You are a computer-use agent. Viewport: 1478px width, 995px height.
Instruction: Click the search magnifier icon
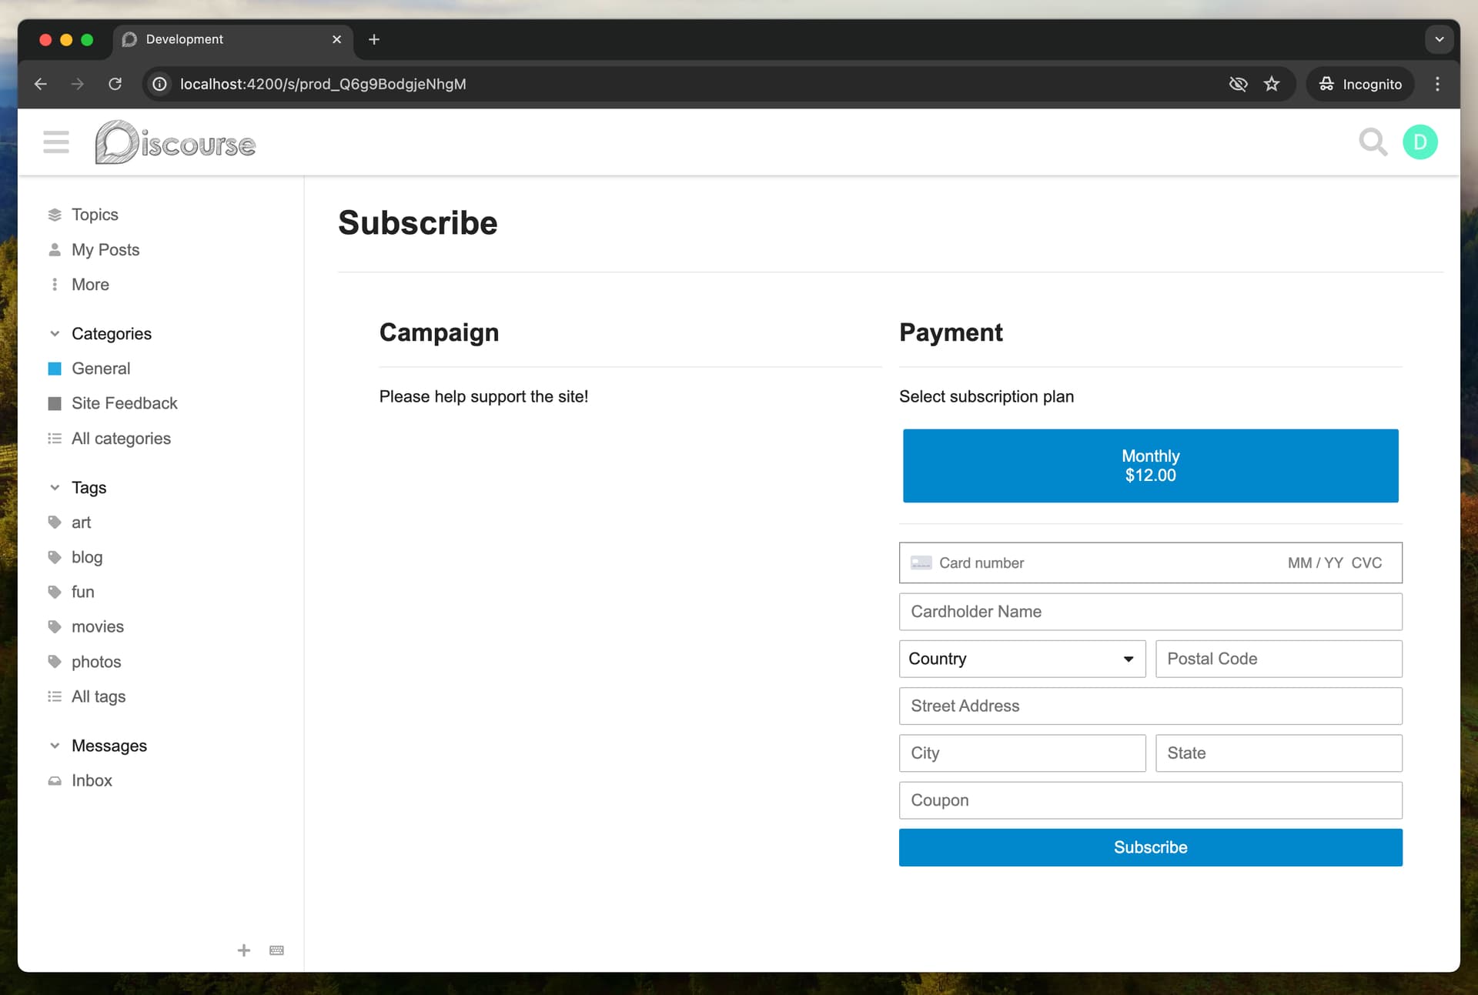[1373, 142]
